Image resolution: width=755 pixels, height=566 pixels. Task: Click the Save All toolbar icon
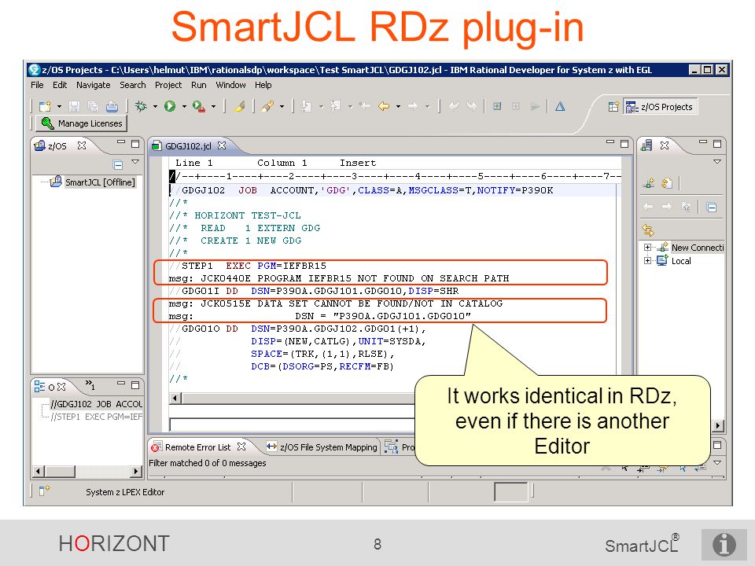(x=93, y=106)
